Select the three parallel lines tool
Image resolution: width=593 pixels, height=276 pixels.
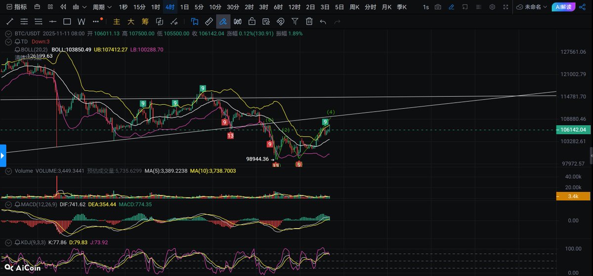click(x=39, y=21)
